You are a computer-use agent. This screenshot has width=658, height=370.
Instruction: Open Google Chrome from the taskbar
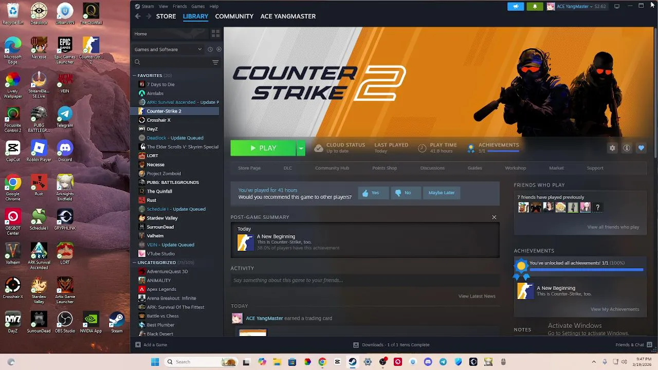pyautogui.click(x=322, y=362)
